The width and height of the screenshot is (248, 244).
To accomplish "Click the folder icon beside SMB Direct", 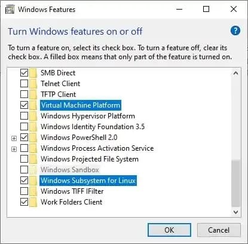I will 33,73.
